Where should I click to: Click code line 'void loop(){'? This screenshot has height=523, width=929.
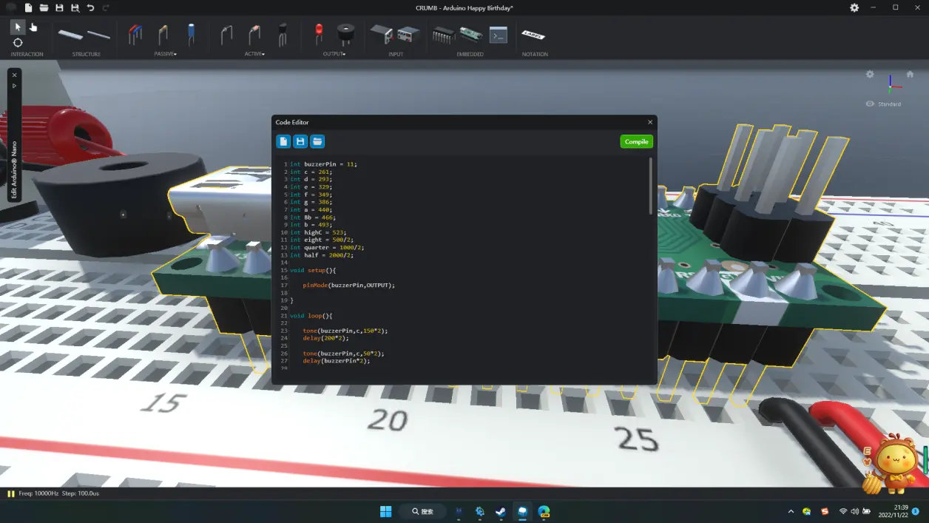(311, 316)
